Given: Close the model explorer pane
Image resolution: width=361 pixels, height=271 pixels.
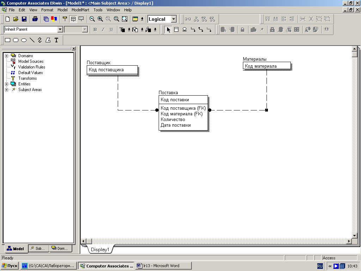Looking at the screenshot, I should point(74,49).
